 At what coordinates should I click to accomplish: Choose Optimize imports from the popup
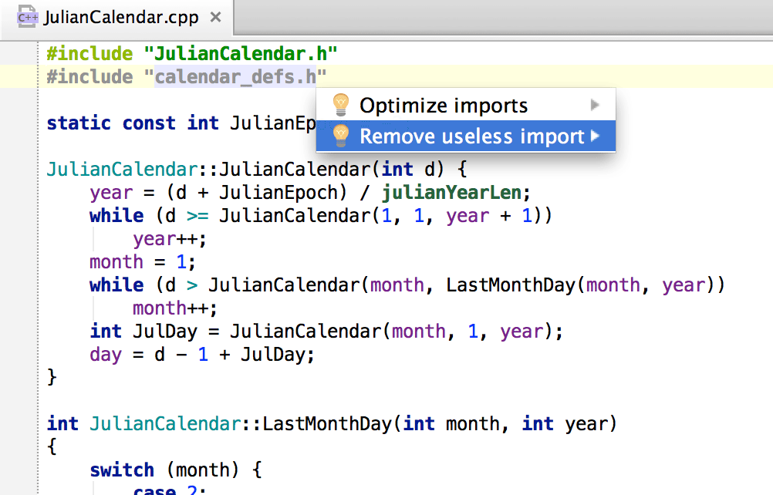pos(444,105)
